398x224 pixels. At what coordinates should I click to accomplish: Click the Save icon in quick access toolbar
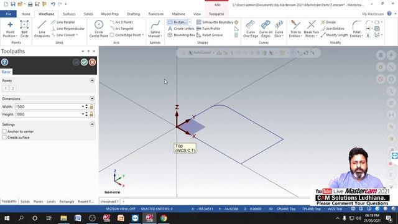point(13,4)
